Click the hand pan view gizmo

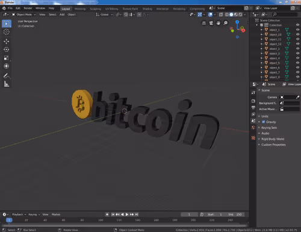[x=219, y=23]
